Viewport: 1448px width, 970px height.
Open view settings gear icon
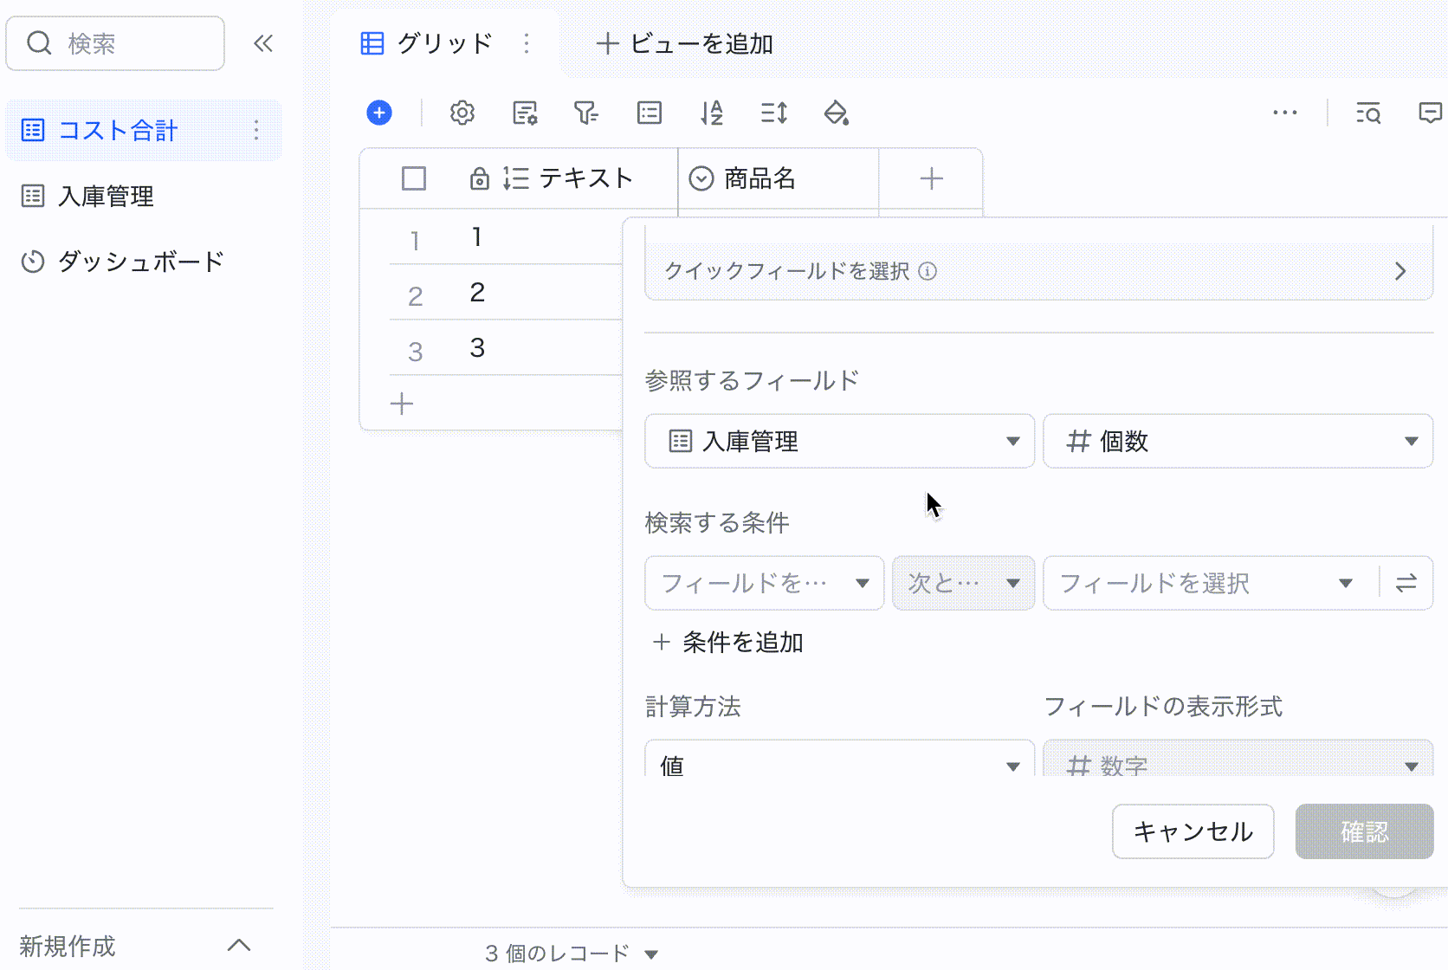(x=462, y=113)
